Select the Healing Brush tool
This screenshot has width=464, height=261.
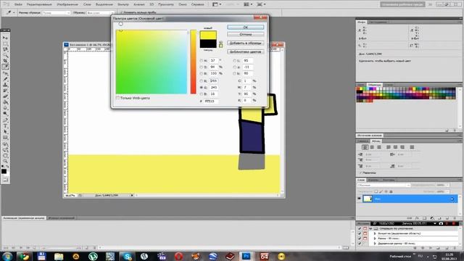[5, 73]
